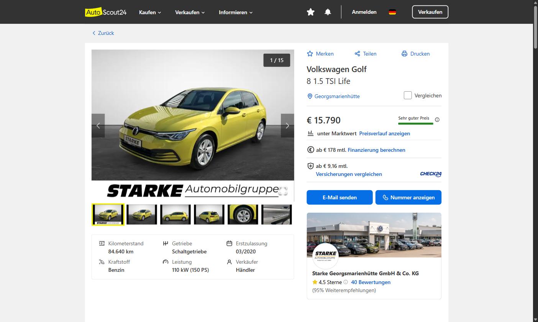538x322 pixels.
Task: Select the German flag language icon
Action: coord(392,12)
